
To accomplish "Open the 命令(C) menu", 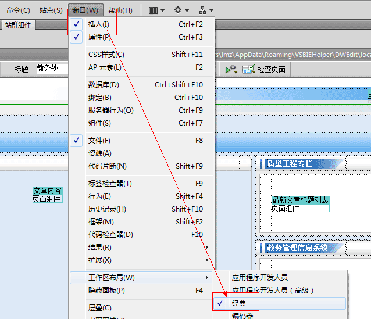I will click(x=18, y=10).
